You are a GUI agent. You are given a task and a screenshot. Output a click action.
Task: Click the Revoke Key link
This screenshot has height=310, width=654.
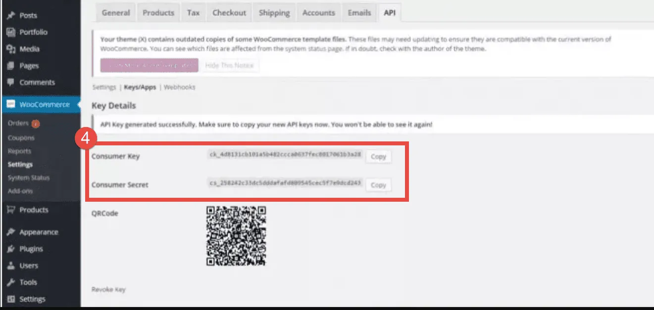click(x=108, y=289)
